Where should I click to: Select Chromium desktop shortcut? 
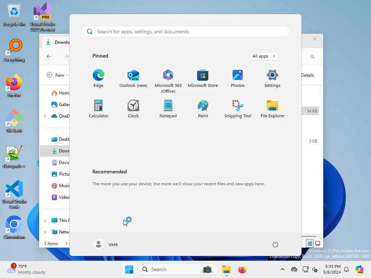click(14, 227)
